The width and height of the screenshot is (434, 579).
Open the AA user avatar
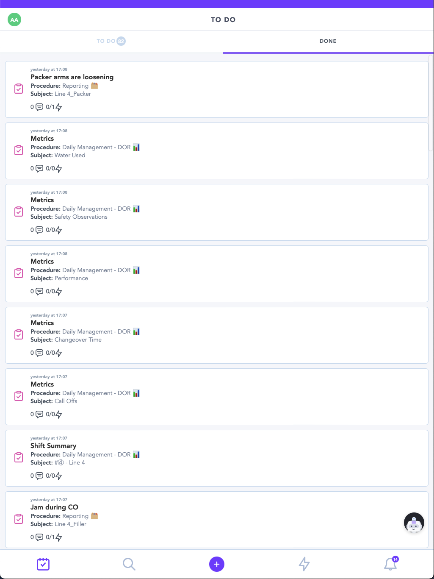point(14,19)
